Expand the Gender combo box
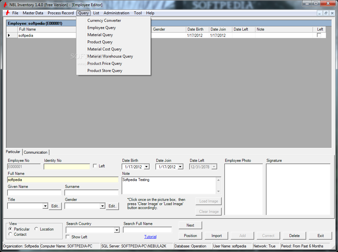This screenshot has width=338, height=252. 102,206
